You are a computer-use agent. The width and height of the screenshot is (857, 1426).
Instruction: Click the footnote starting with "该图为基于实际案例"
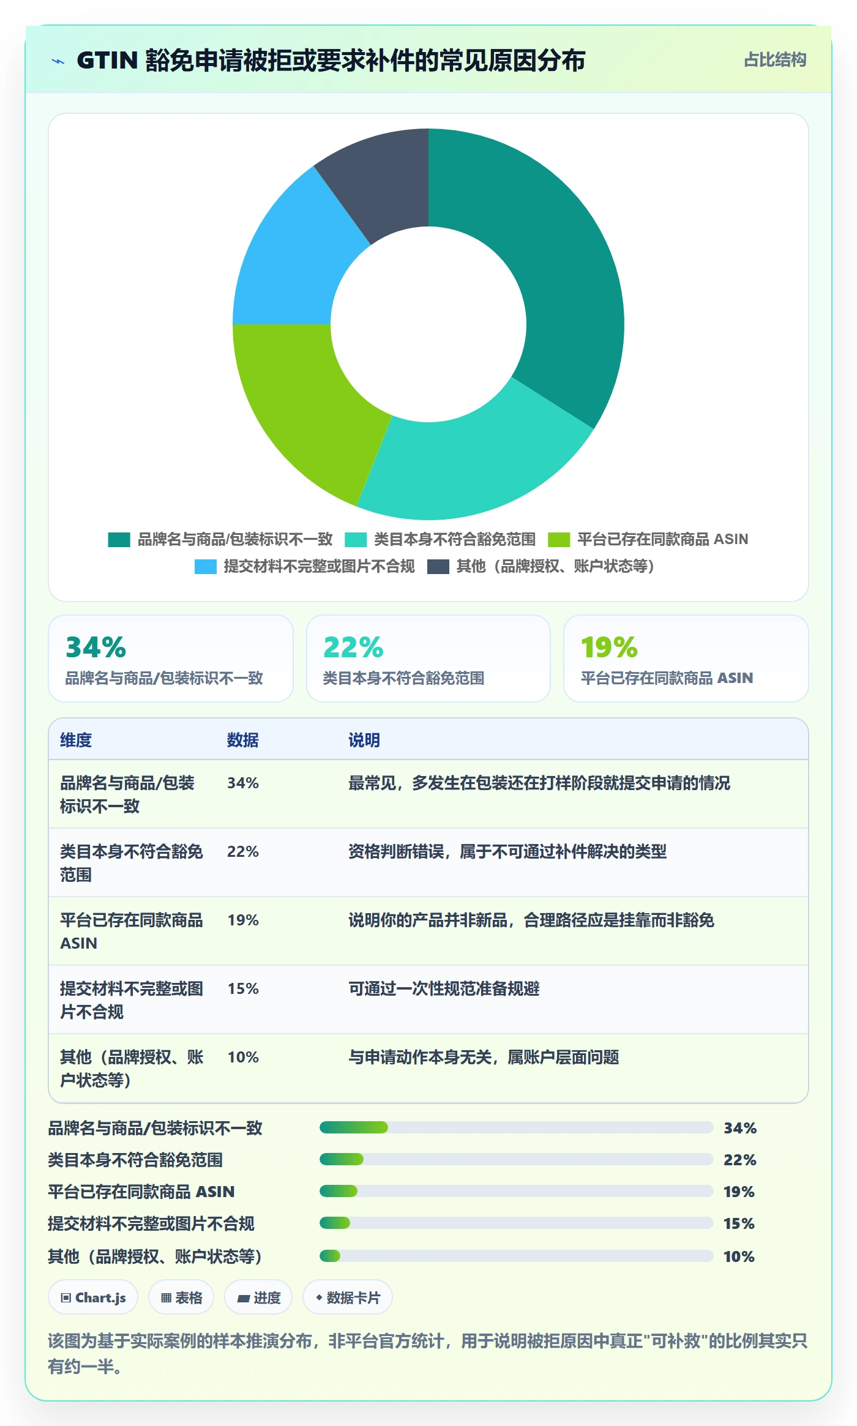pos(428,1353)
